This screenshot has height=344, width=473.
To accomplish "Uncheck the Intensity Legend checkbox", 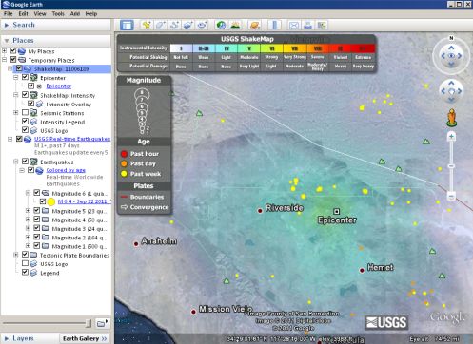I will pos(25,122).
